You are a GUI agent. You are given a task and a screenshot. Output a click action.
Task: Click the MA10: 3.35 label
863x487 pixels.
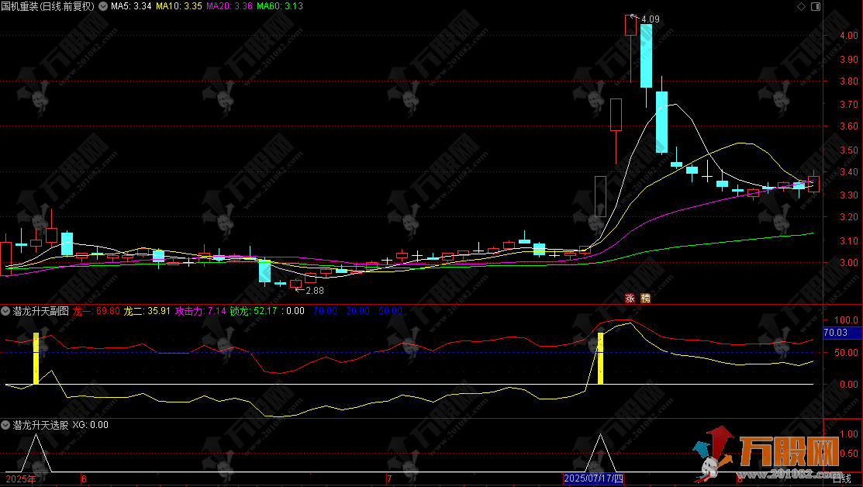coord(179,7)
